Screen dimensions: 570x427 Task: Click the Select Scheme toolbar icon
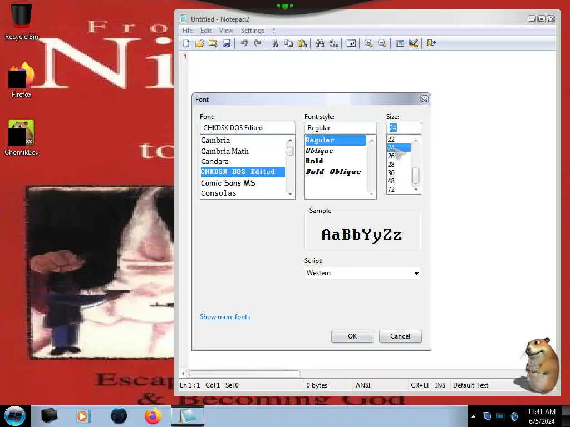click(400, 43)
